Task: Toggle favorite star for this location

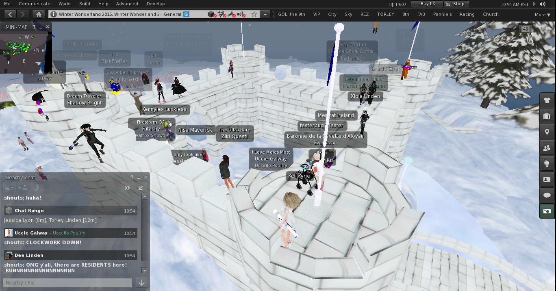Action: 254,14
